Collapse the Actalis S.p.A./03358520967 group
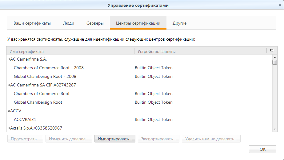 coord(9,128)
